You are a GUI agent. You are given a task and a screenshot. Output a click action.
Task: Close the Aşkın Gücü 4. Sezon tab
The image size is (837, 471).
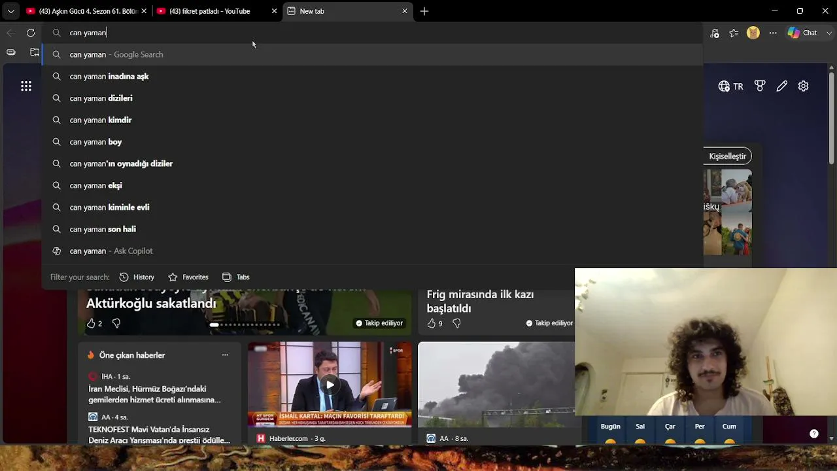pos(144,11)
